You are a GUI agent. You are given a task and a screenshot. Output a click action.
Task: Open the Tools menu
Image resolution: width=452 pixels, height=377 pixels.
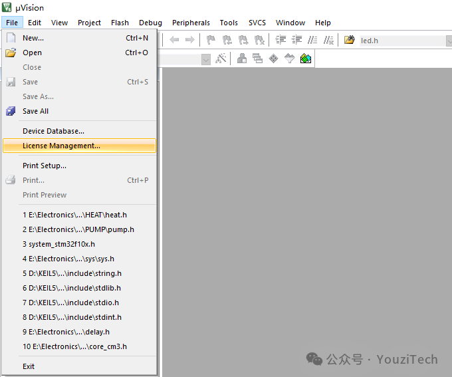pyautogui.click(x=229, y=23)
